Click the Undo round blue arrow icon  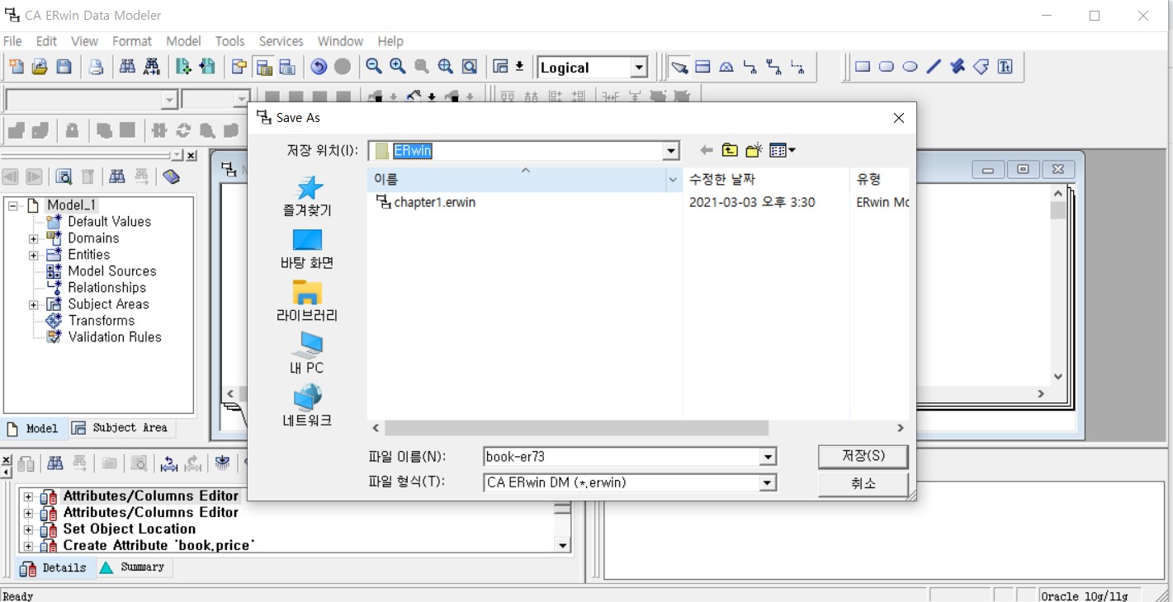click(x=319, y=67)
